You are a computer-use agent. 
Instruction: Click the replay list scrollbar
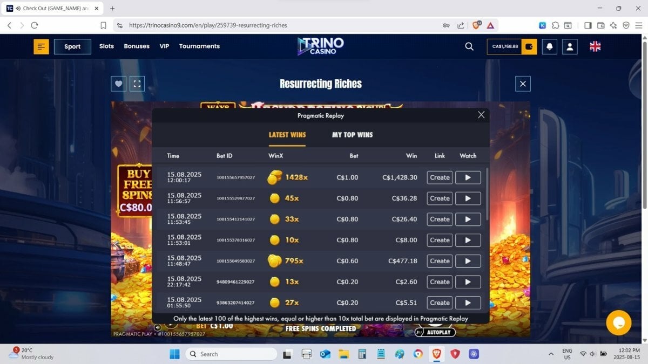pos(487,194)
